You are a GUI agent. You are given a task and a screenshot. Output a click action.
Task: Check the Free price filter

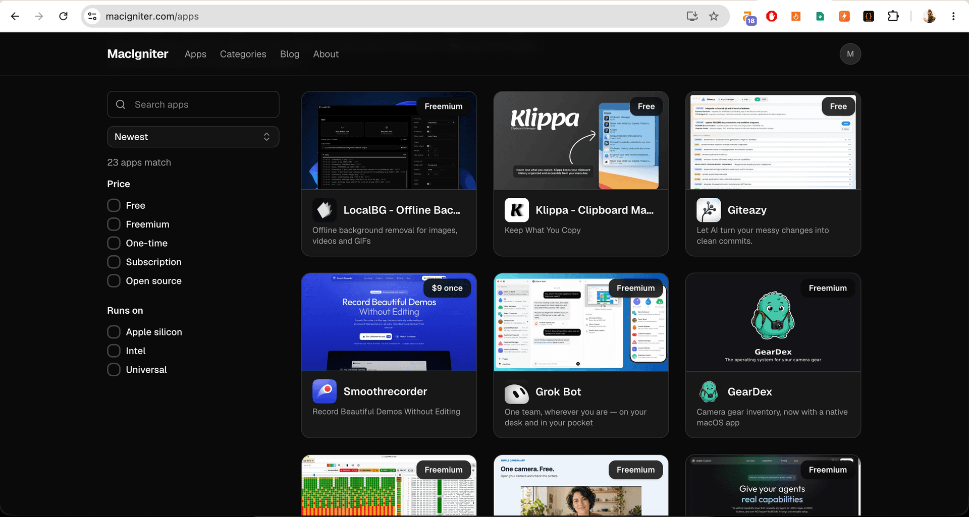point(114,205)
